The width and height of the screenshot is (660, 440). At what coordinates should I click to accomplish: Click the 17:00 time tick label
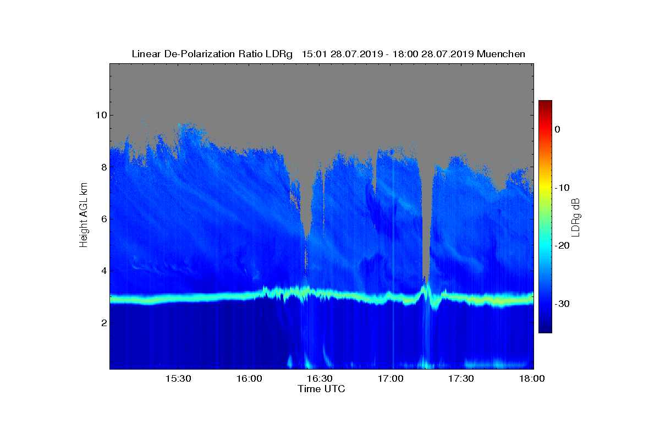pyautogui.click(x=391, y=378)
